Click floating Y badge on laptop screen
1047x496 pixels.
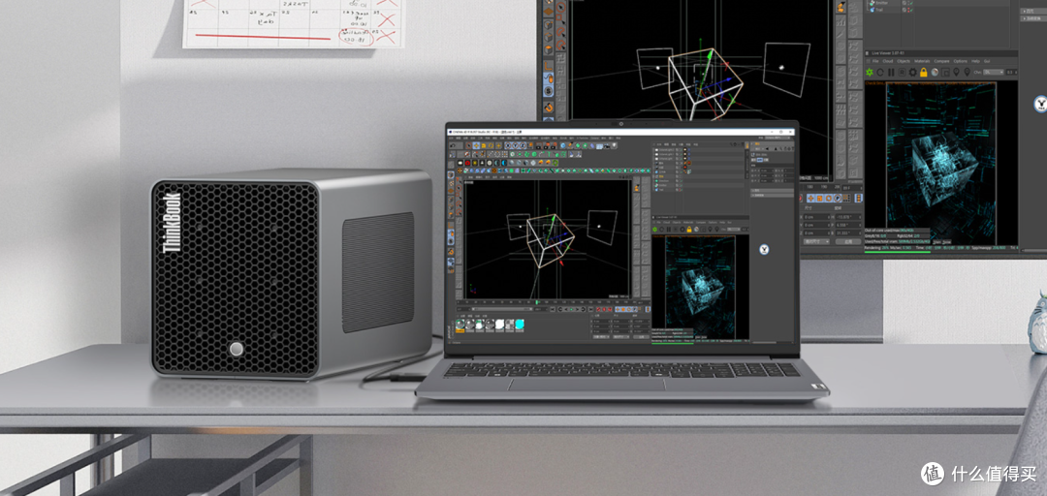(x=765, y=249)
